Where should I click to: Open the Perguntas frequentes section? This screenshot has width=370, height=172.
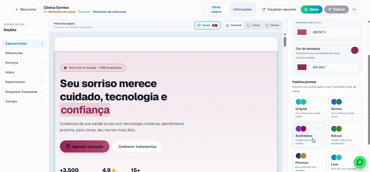(24, 92)
